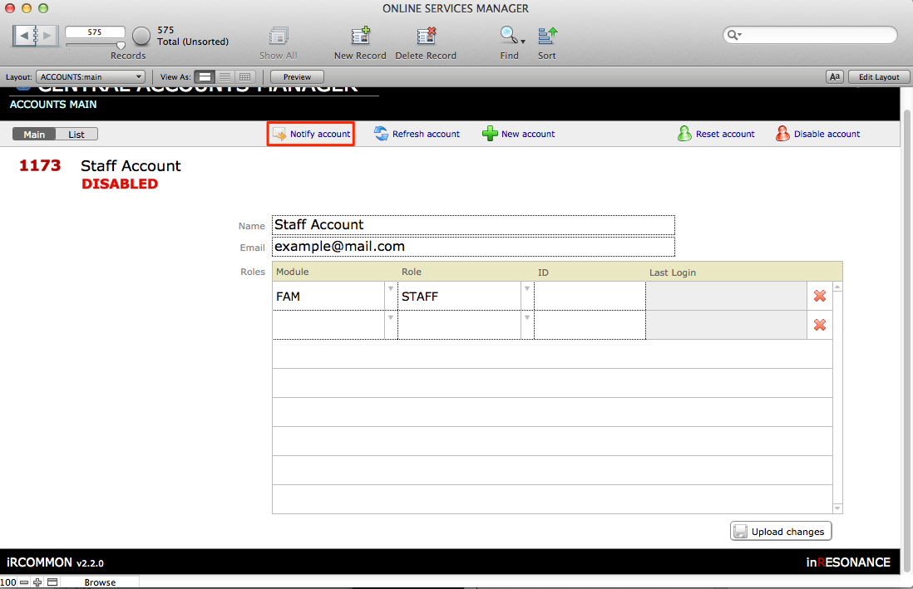
Task: Refresh account using the arrows icon
Action: (381, 134)
